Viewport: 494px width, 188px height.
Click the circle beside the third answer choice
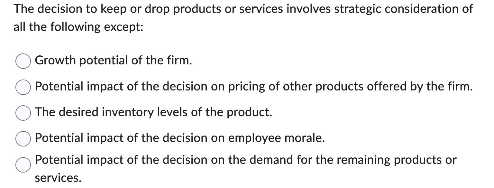[23, 112]
